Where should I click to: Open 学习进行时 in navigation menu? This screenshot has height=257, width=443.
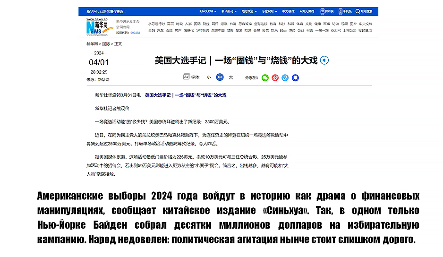coord(156,24)
